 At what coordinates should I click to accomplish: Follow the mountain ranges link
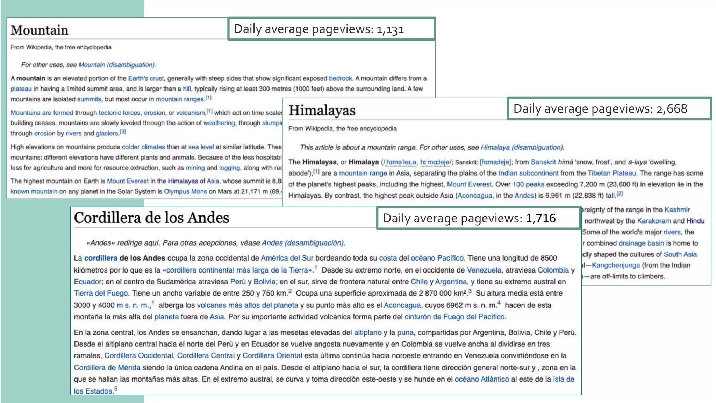pos(180,99)
